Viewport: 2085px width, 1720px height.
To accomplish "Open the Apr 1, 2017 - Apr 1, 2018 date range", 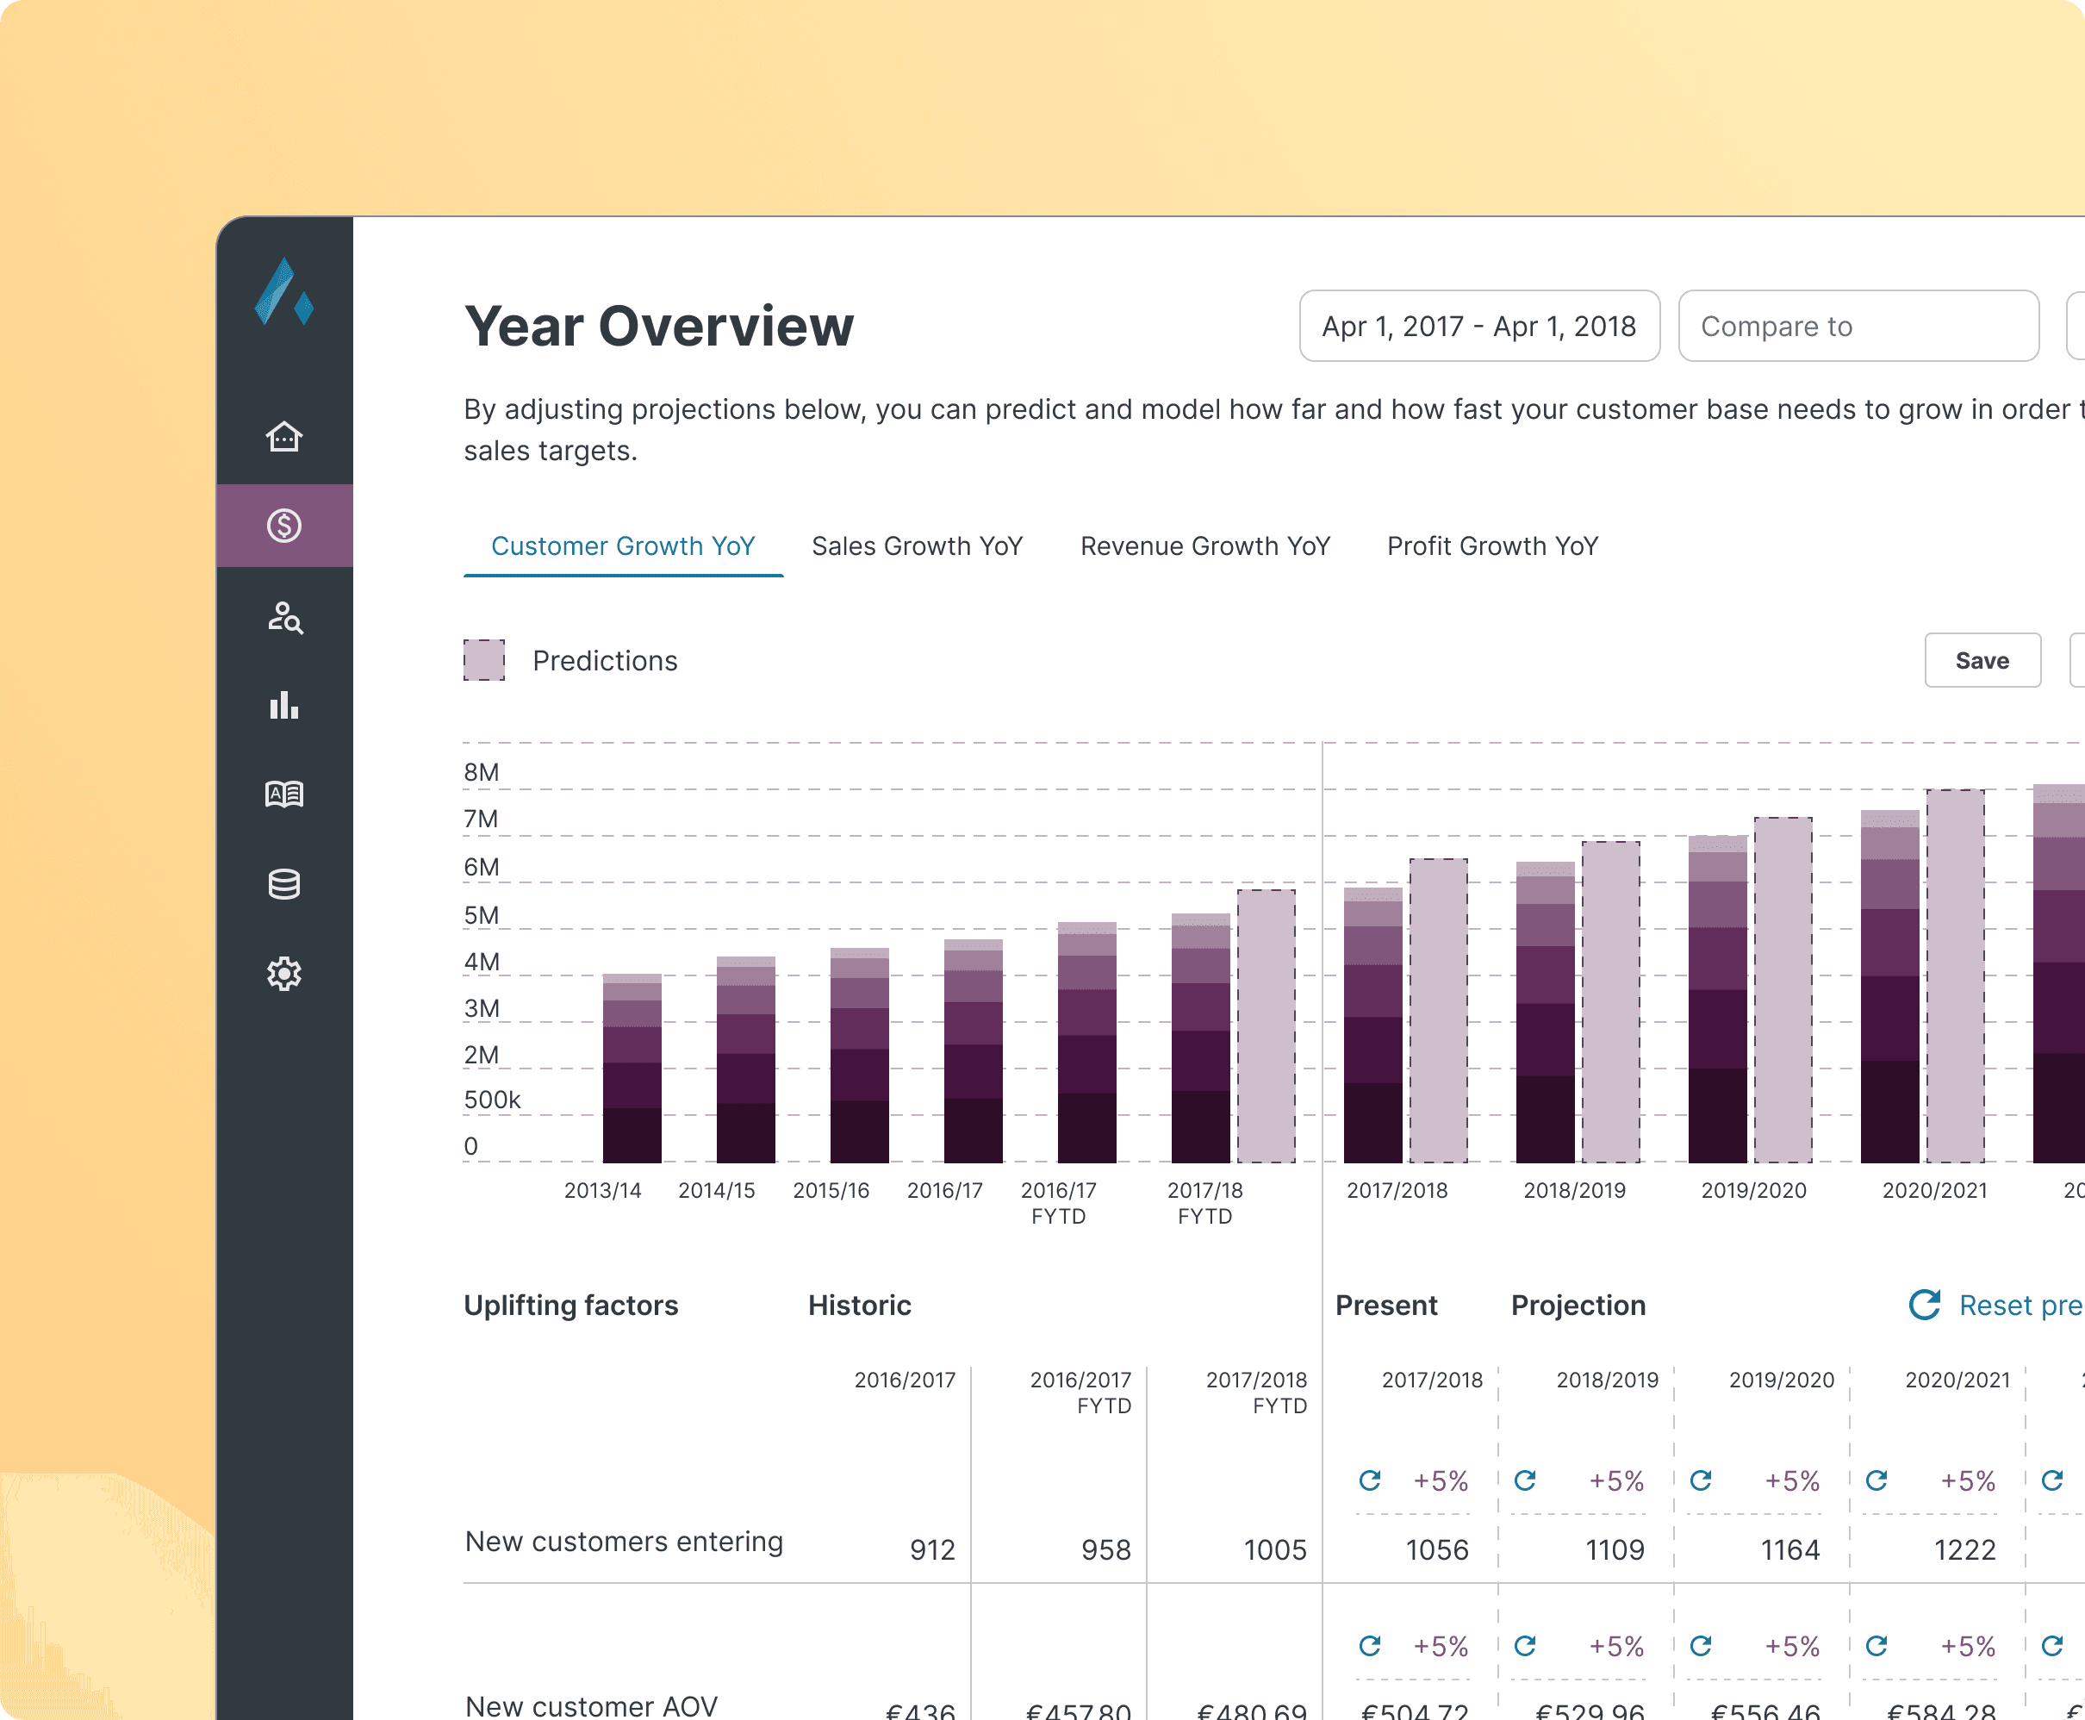I will tap(1478, 326).
